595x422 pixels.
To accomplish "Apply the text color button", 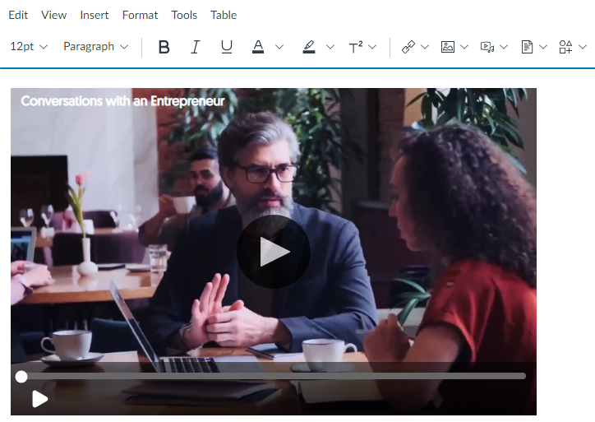I will click(258, 47).
